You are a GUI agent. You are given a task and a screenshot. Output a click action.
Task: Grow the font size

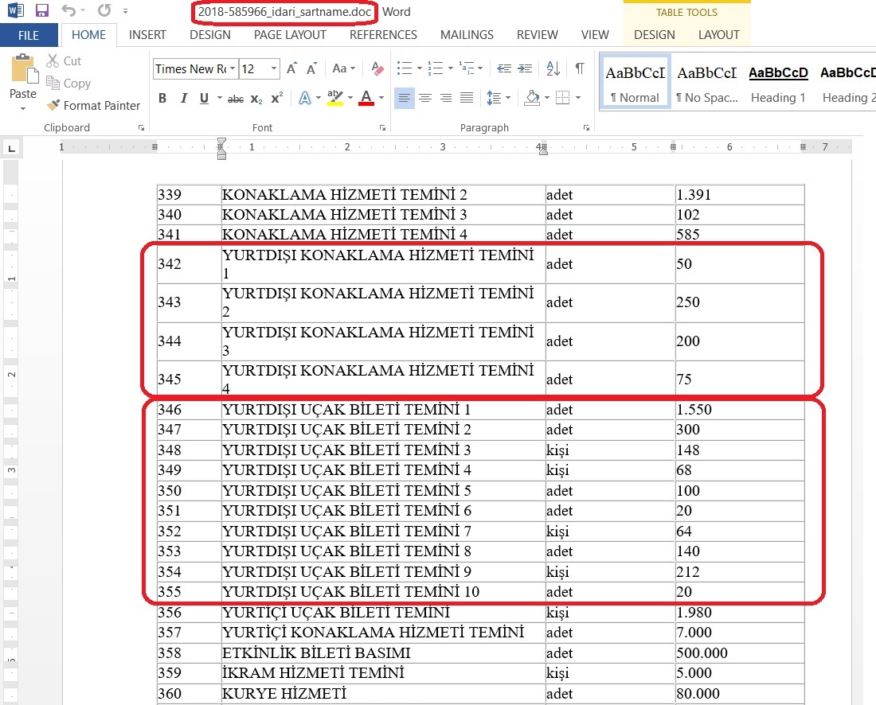pos(291,68)
